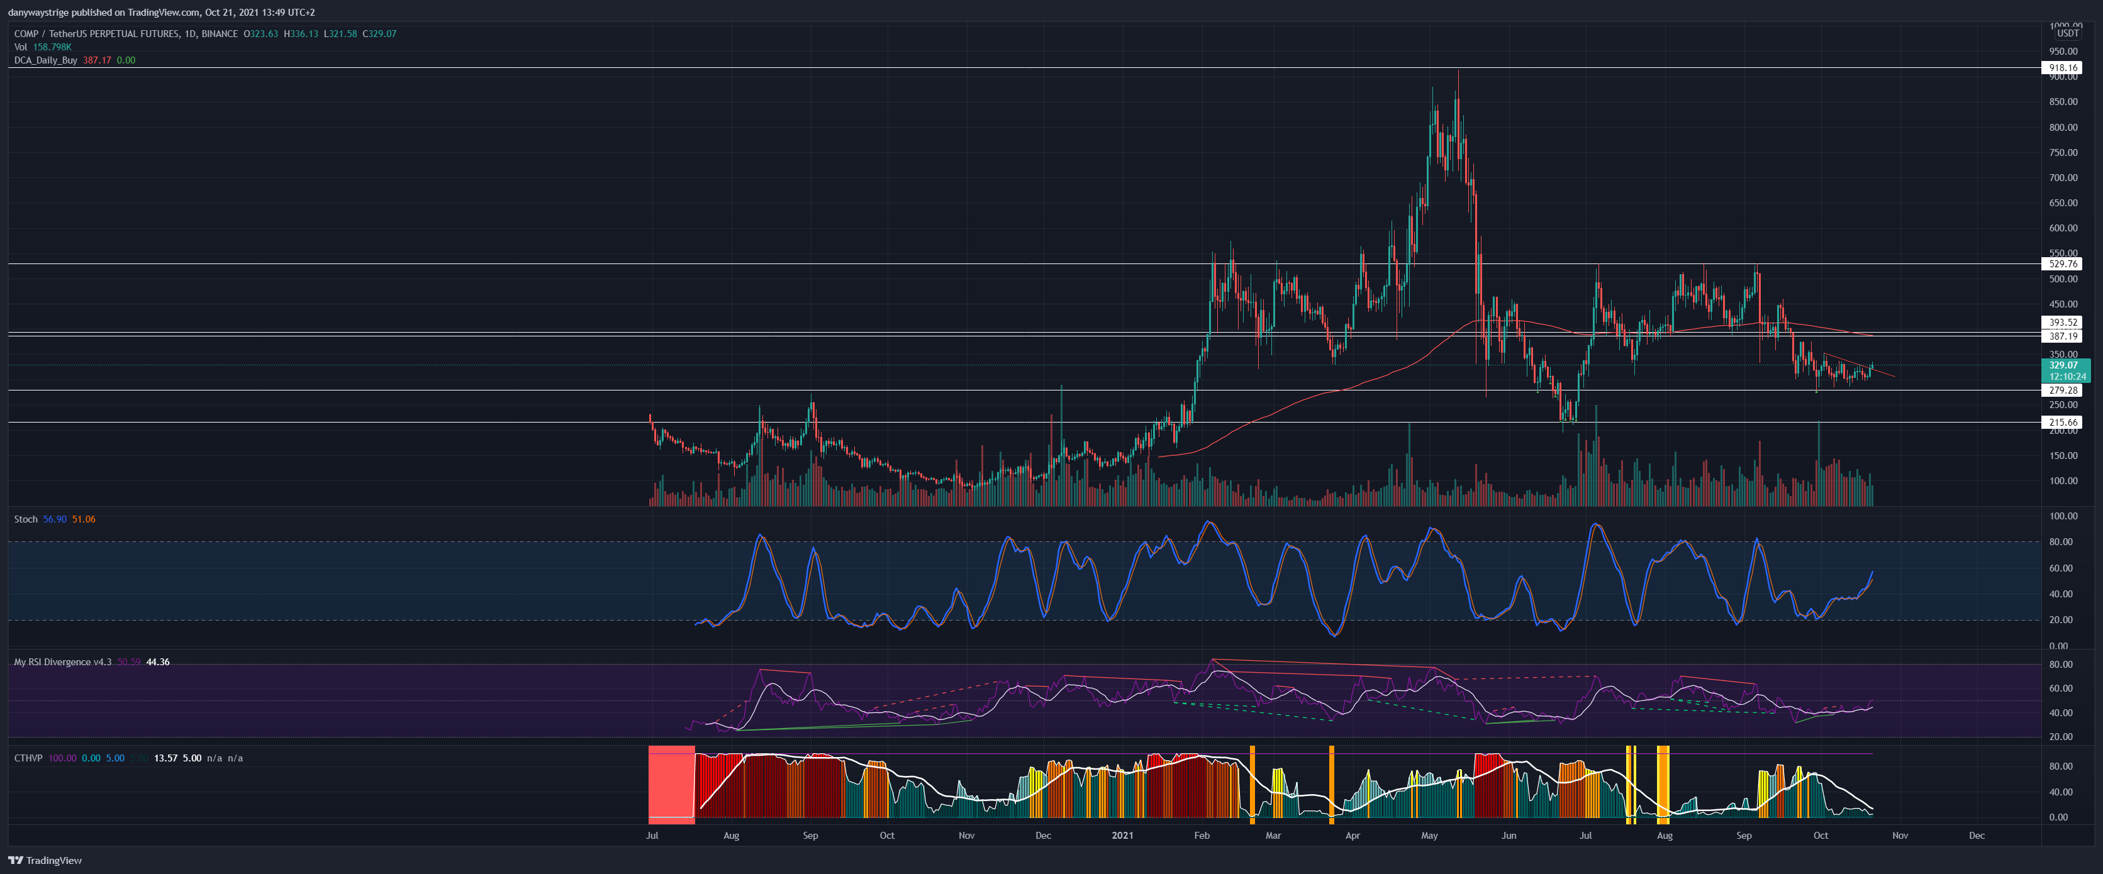
Task: Click RSI value 44.36
Action: [157, 662]
